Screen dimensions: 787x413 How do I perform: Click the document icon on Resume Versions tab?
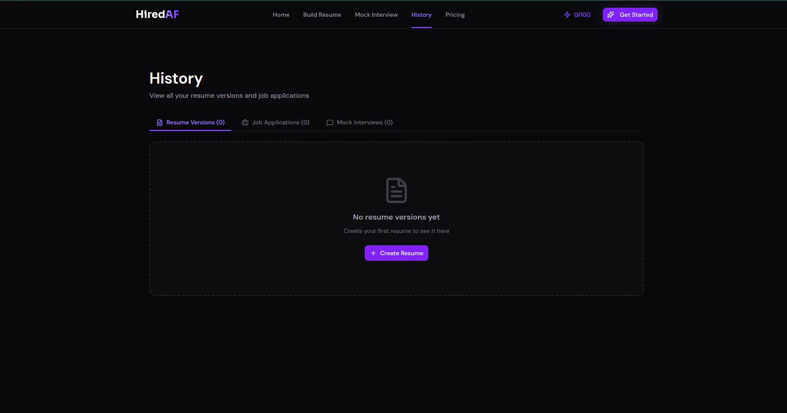pyautogui.click(x=160, y=123)
